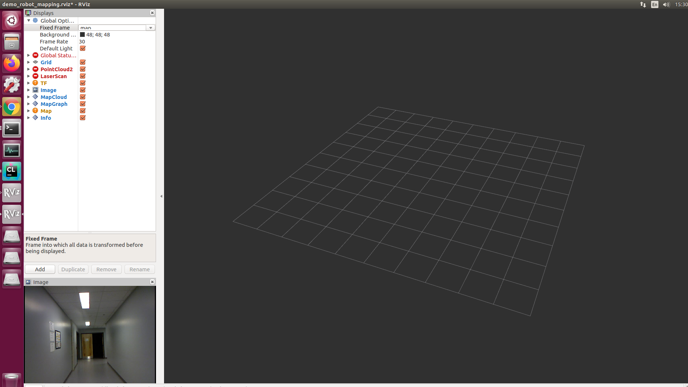Launch RViz from the Ubuntu dock
Image resolution: width=688 pixels, height=387 pixels.
point(11,193)
